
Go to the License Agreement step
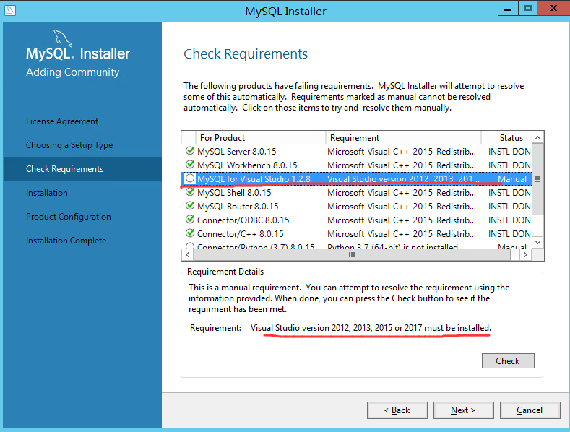click(62, 121)
